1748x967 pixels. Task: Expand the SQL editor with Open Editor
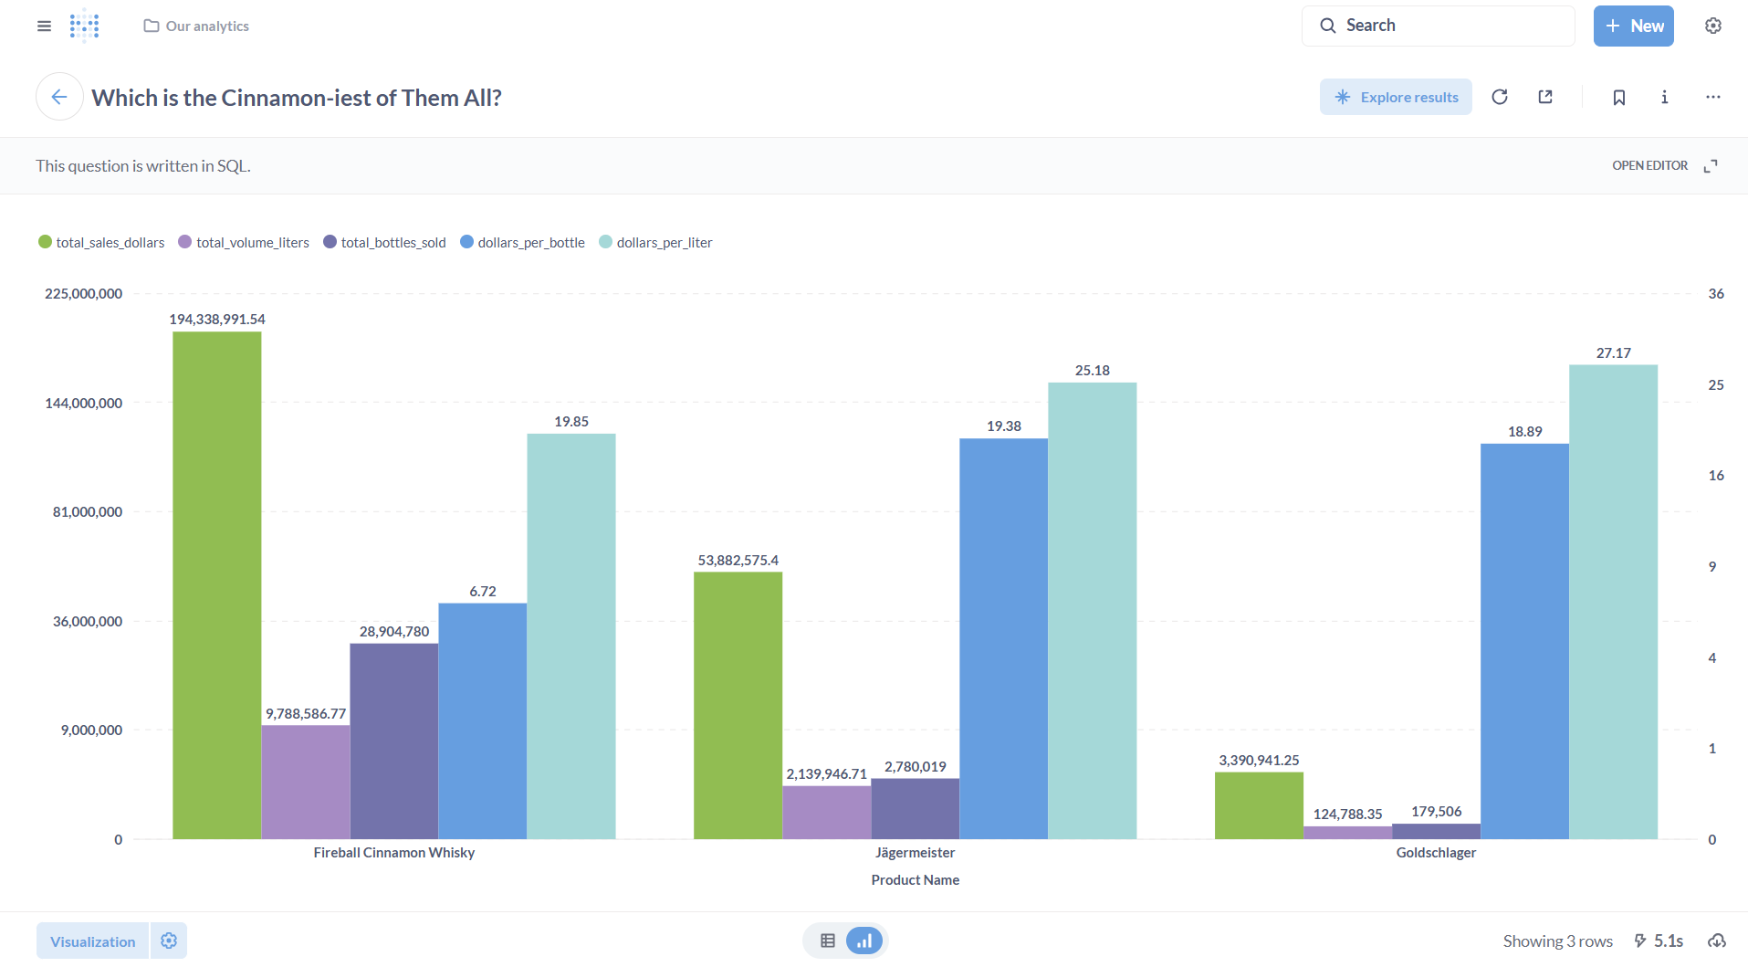(x=1649, y=165)
